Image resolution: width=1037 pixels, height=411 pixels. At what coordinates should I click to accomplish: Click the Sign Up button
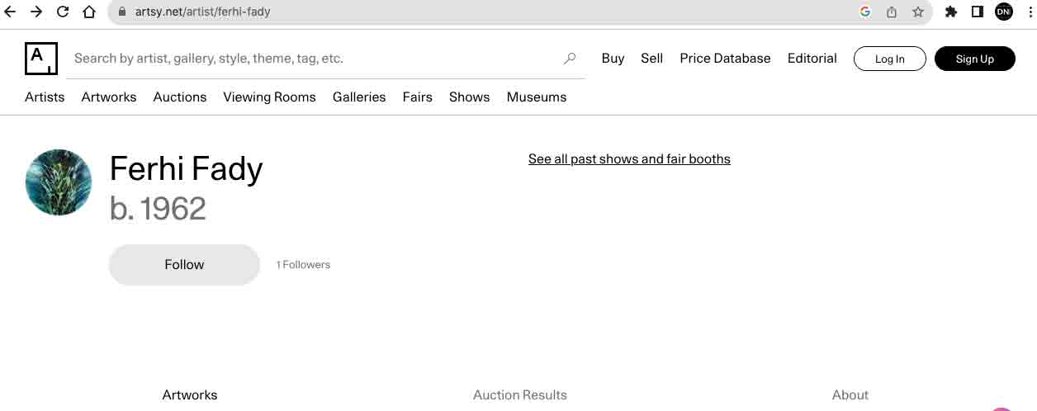coord(975,59)
